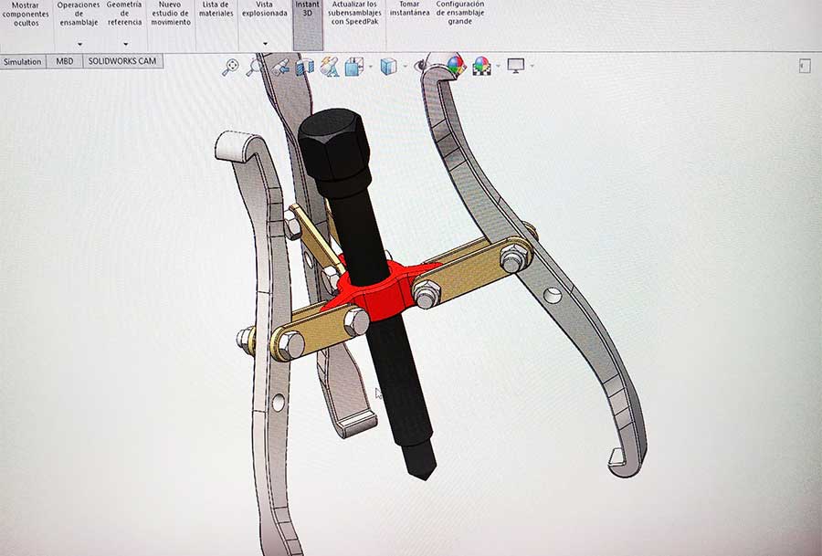Click the View Settings monitor icon

[516, 66]
